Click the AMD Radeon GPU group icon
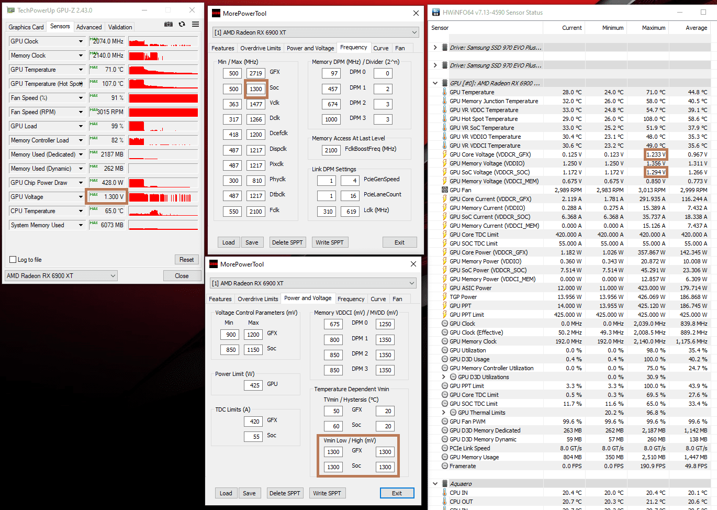Screen dimensions: 717x510 [445, 83]
